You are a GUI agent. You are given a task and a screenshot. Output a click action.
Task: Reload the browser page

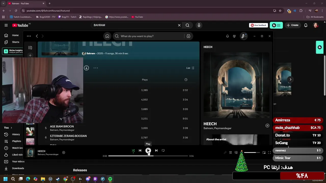[x=16, y=11]
